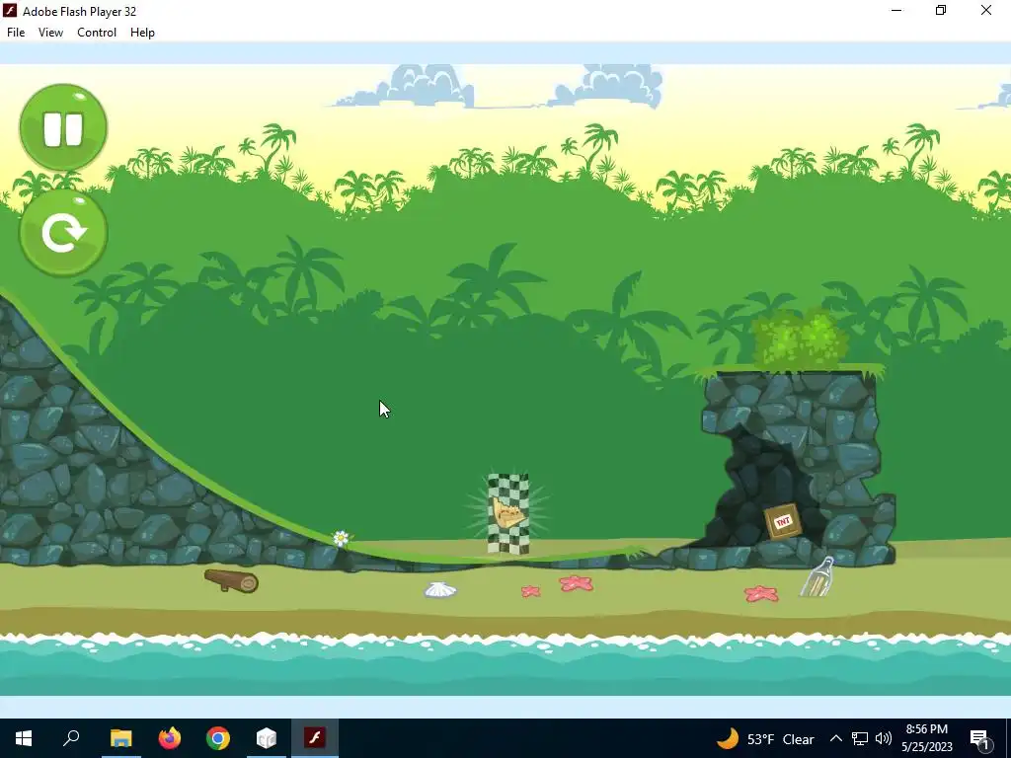Click the checkered finish line flag

tap(508, 513)
